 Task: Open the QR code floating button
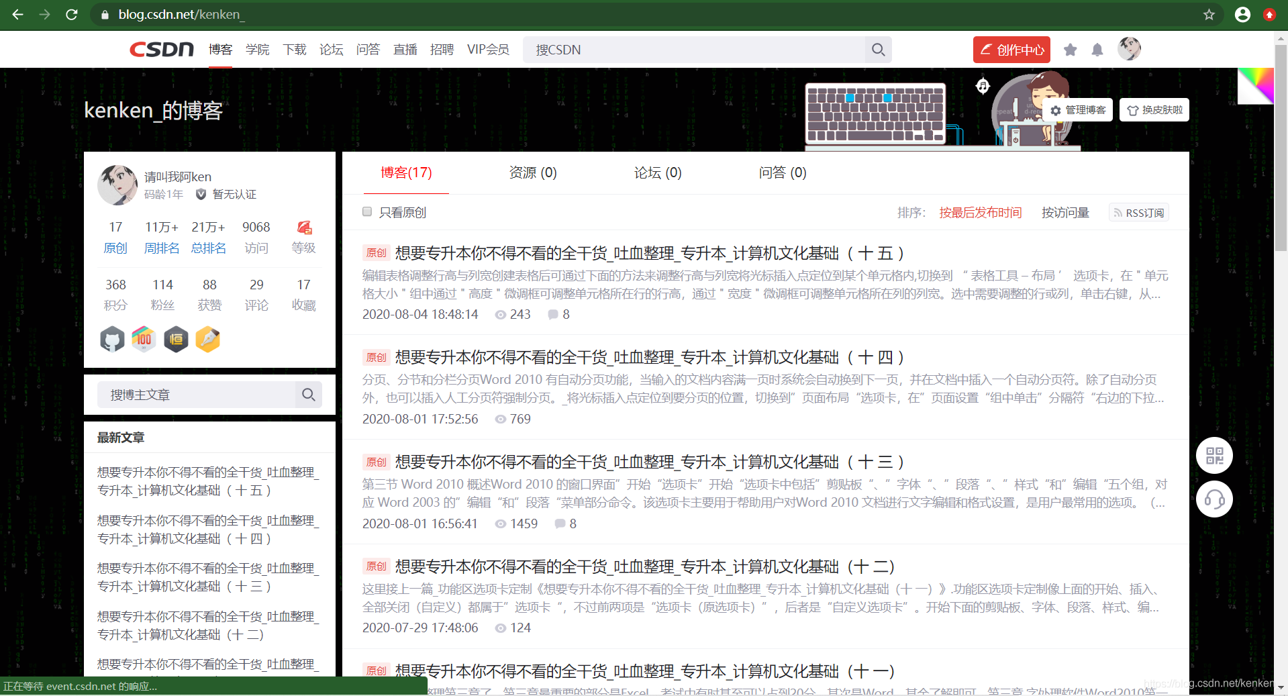pos(1214,456)
